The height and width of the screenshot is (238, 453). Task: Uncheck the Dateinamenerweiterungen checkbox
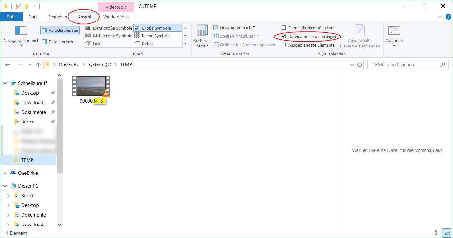(x=284, y=37)
